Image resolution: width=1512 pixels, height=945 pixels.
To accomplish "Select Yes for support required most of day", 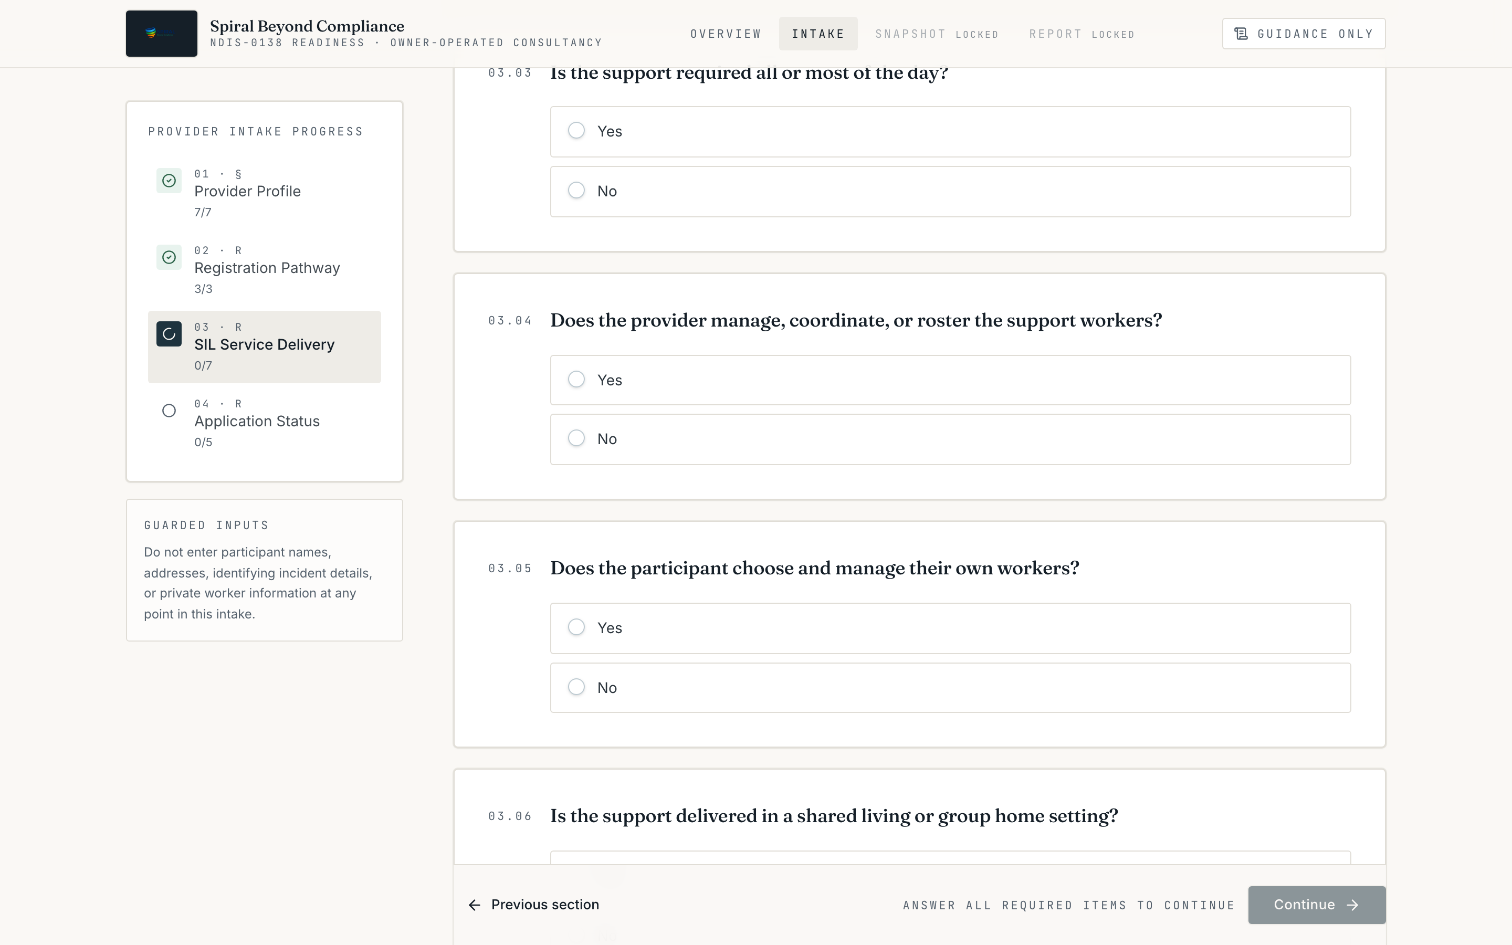I will [950, 131].
